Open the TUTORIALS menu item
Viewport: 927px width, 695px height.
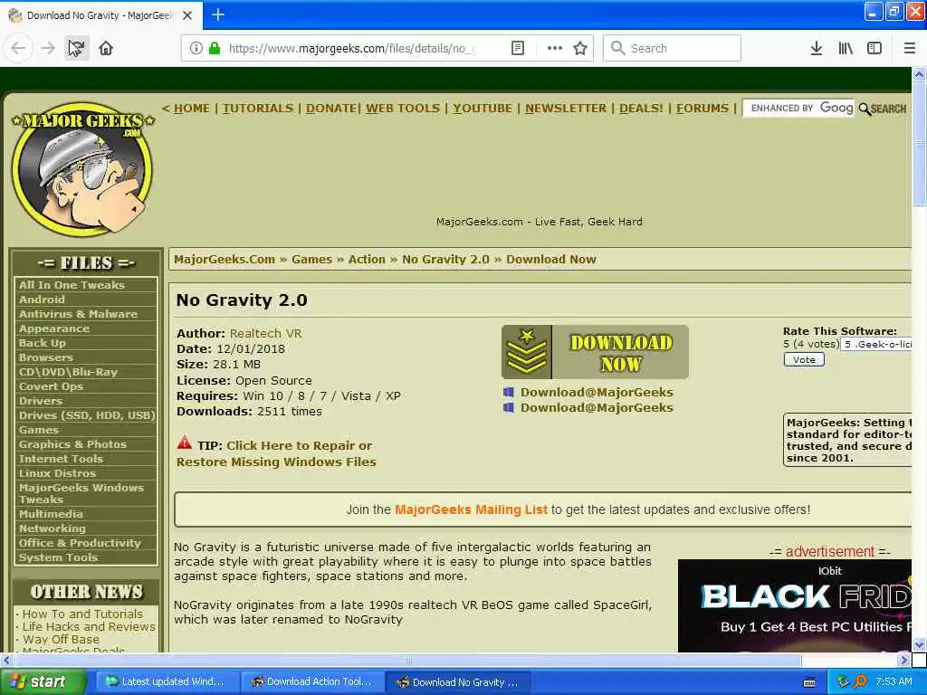pos(258,109)
